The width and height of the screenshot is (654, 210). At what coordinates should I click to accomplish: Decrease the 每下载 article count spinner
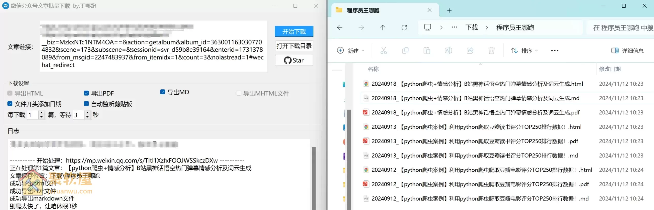click(41, 117)
